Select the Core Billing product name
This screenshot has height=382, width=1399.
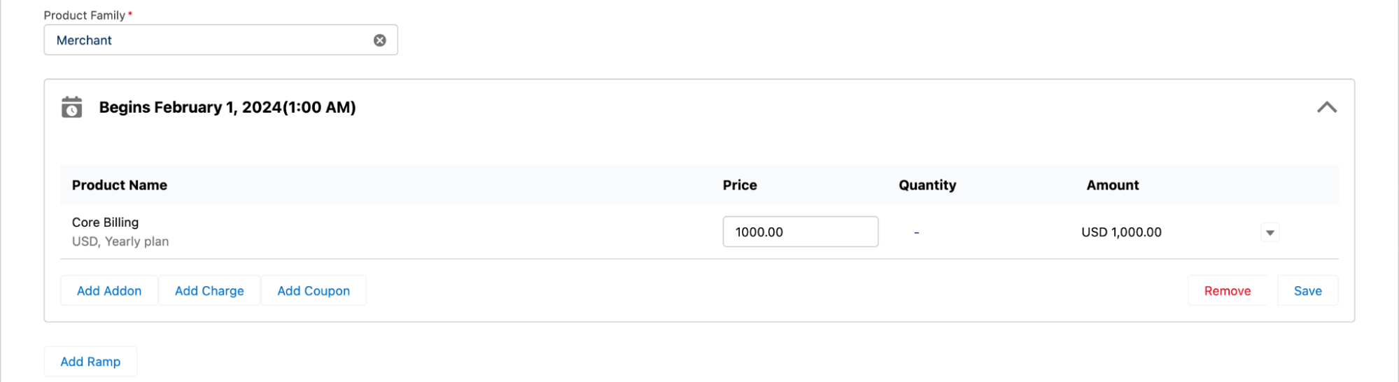coord(106,222)
